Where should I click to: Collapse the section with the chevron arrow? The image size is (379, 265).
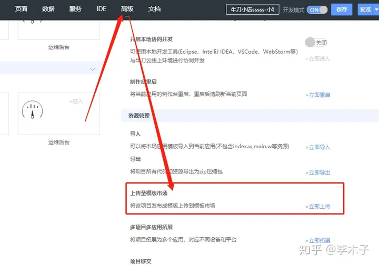(x=93, y=69)
